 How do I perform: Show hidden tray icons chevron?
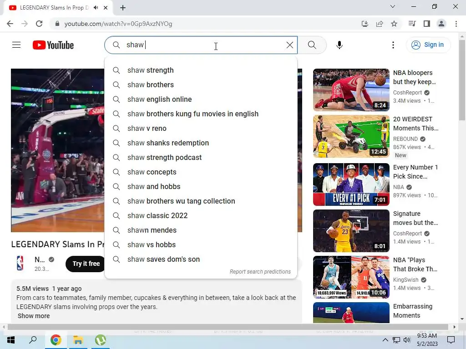tap(385, 340)
